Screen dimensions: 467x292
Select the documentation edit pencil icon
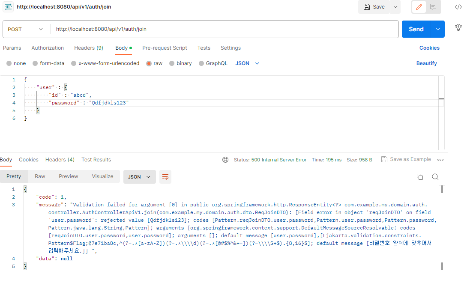pyautogui.click(x=419, y=7)
